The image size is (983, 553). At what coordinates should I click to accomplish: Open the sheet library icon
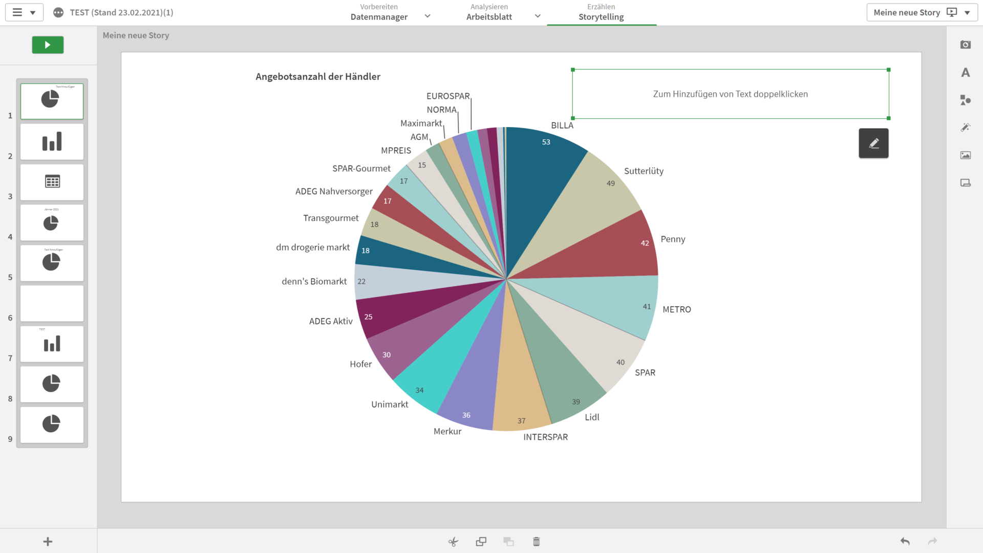(x=965, y=183)
